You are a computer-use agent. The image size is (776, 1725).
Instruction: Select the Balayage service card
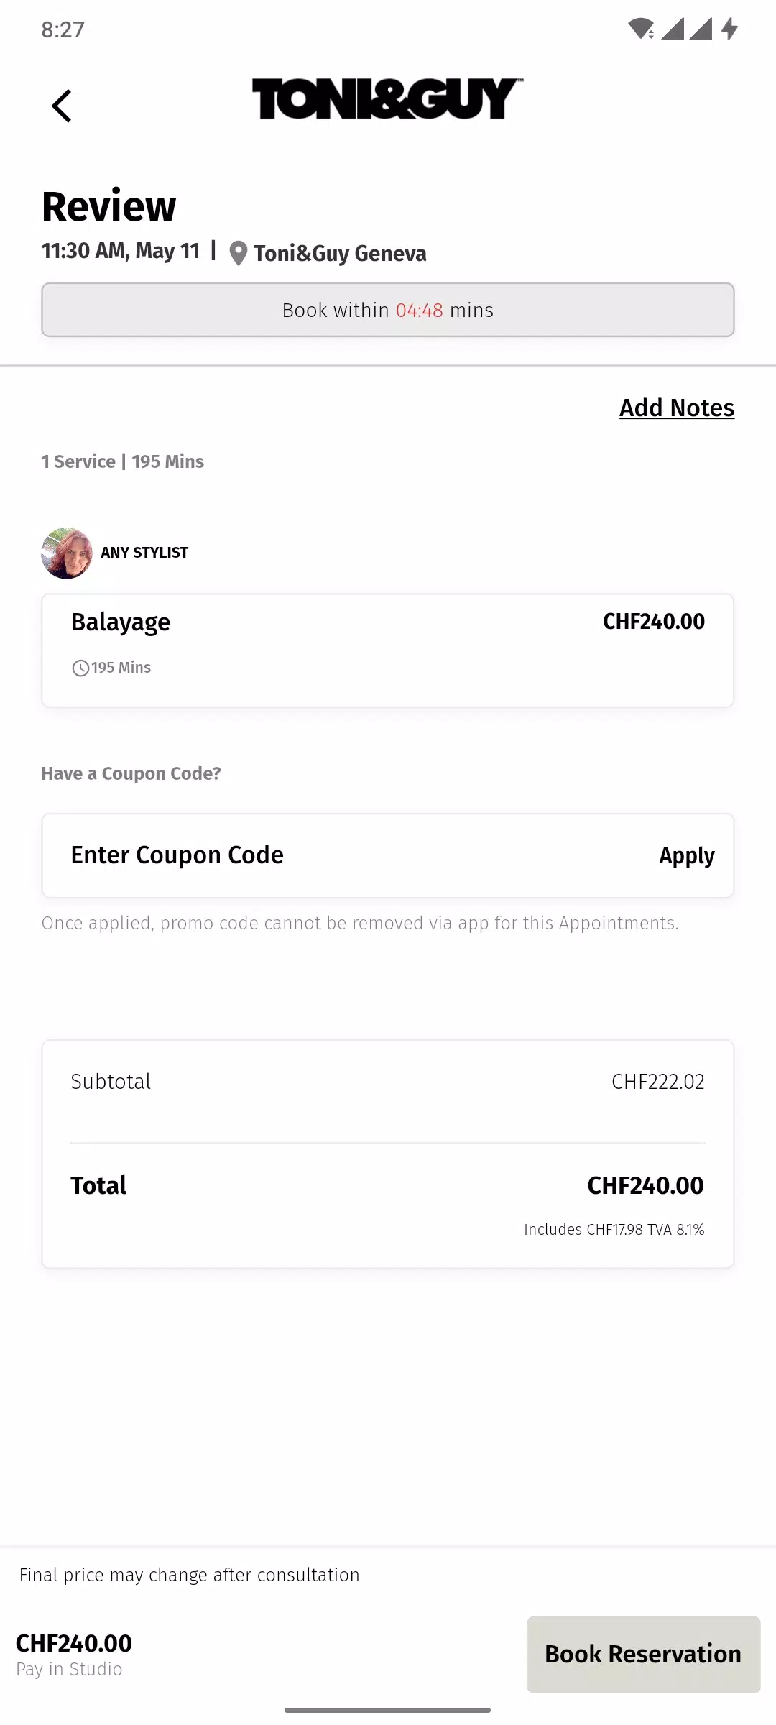[388, 650]
